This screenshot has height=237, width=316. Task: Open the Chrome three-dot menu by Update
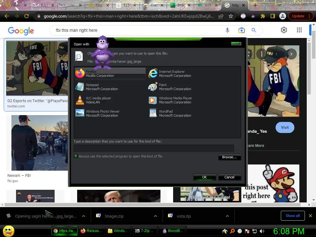point(309,16)
